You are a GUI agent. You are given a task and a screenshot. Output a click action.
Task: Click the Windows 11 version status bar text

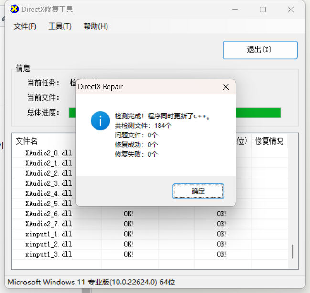[x=91, y=282]
